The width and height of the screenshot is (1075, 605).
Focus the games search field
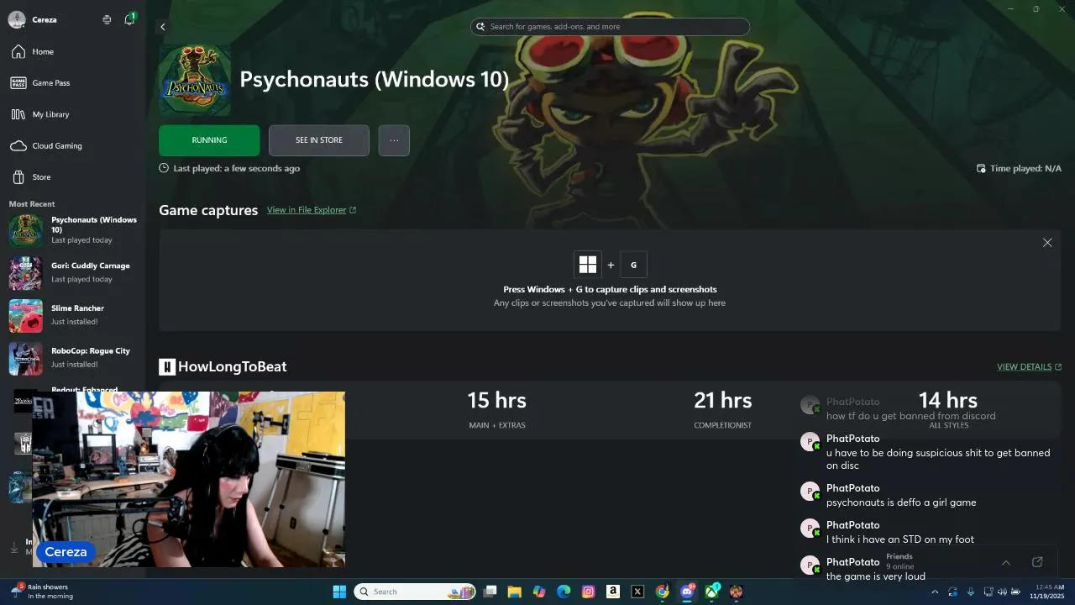610,27
